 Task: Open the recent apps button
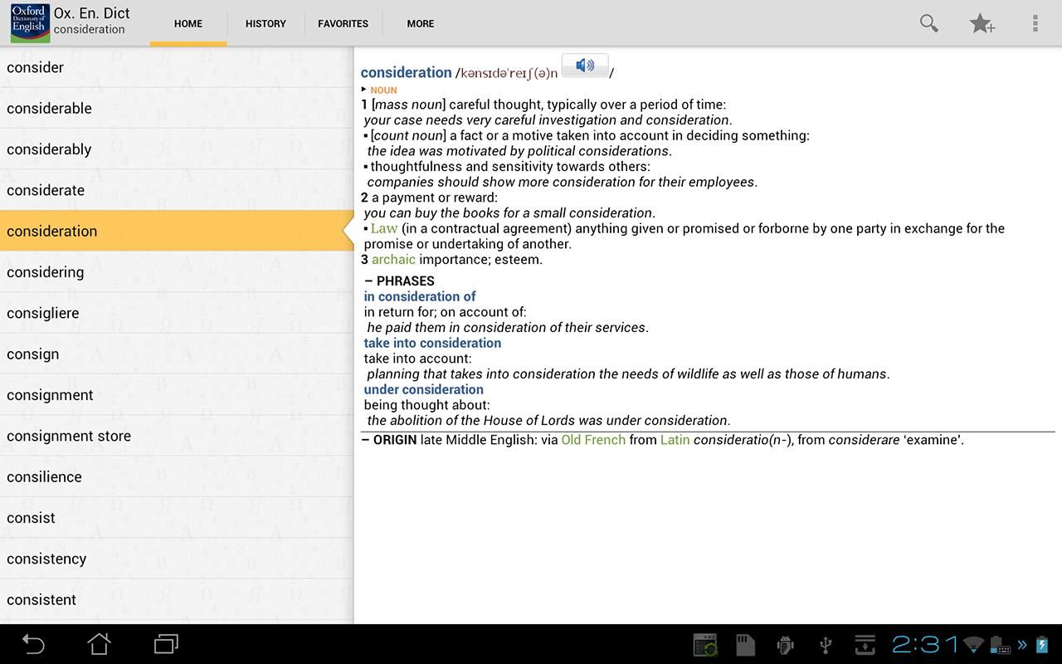tap(166, 644)
